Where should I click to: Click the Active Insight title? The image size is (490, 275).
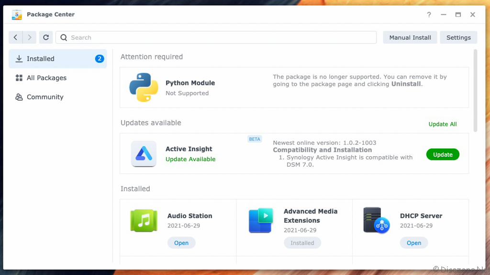tap(189, 149)
